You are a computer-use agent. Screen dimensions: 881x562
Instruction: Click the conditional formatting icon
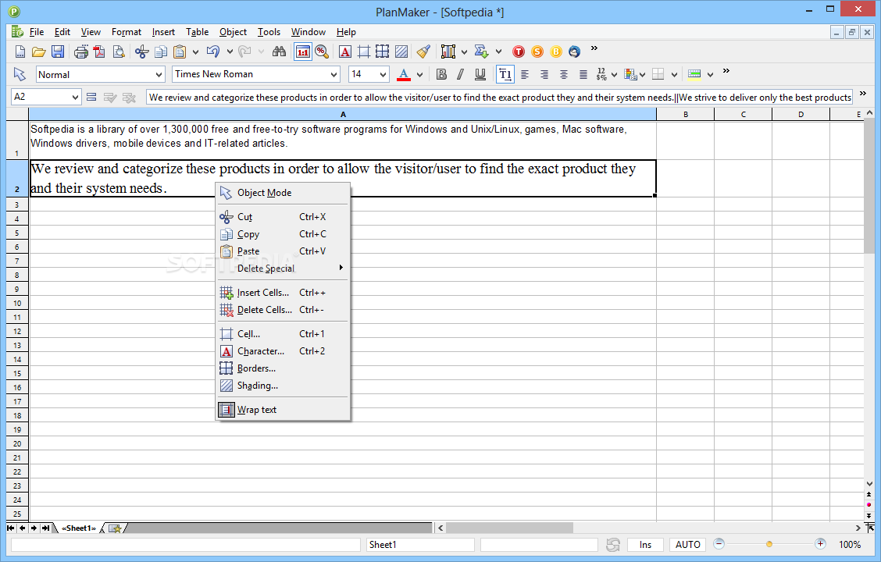coord(630,74)
